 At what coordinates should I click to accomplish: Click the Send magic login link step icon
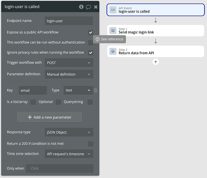coord(113,31)
